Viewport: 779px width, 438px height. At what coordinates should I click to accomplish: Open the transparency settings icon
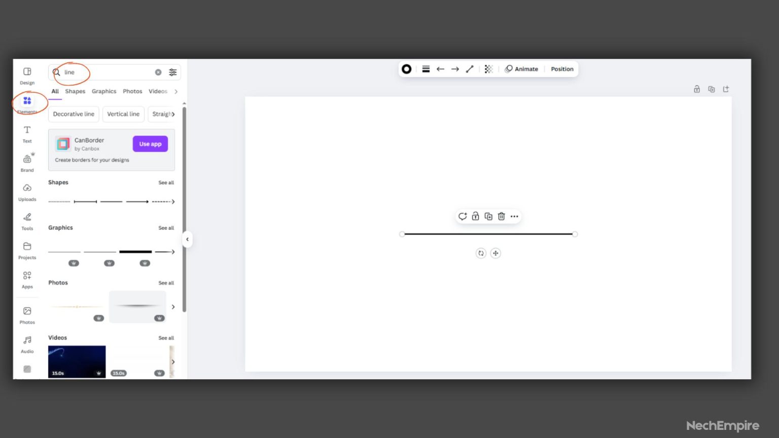pyautogui.click(x=488, y=68)
